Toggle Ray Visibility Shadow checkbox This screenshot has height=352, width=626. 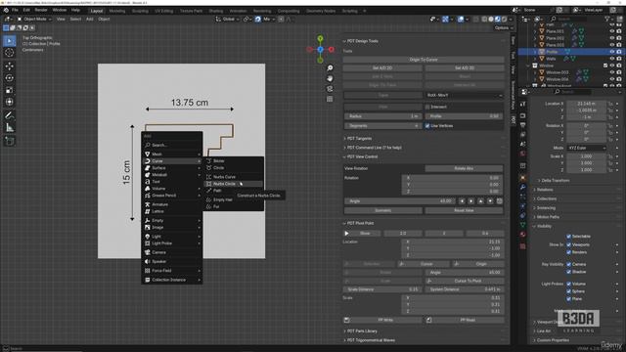[569, 272]
